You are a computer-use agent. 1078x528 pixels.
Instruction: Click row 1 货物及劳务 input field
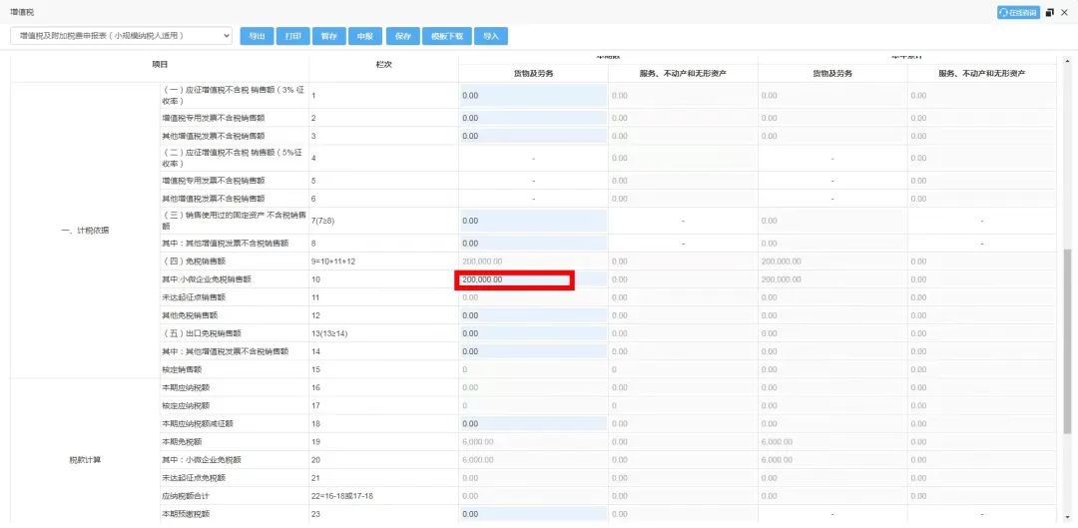(x=533, y=96)
